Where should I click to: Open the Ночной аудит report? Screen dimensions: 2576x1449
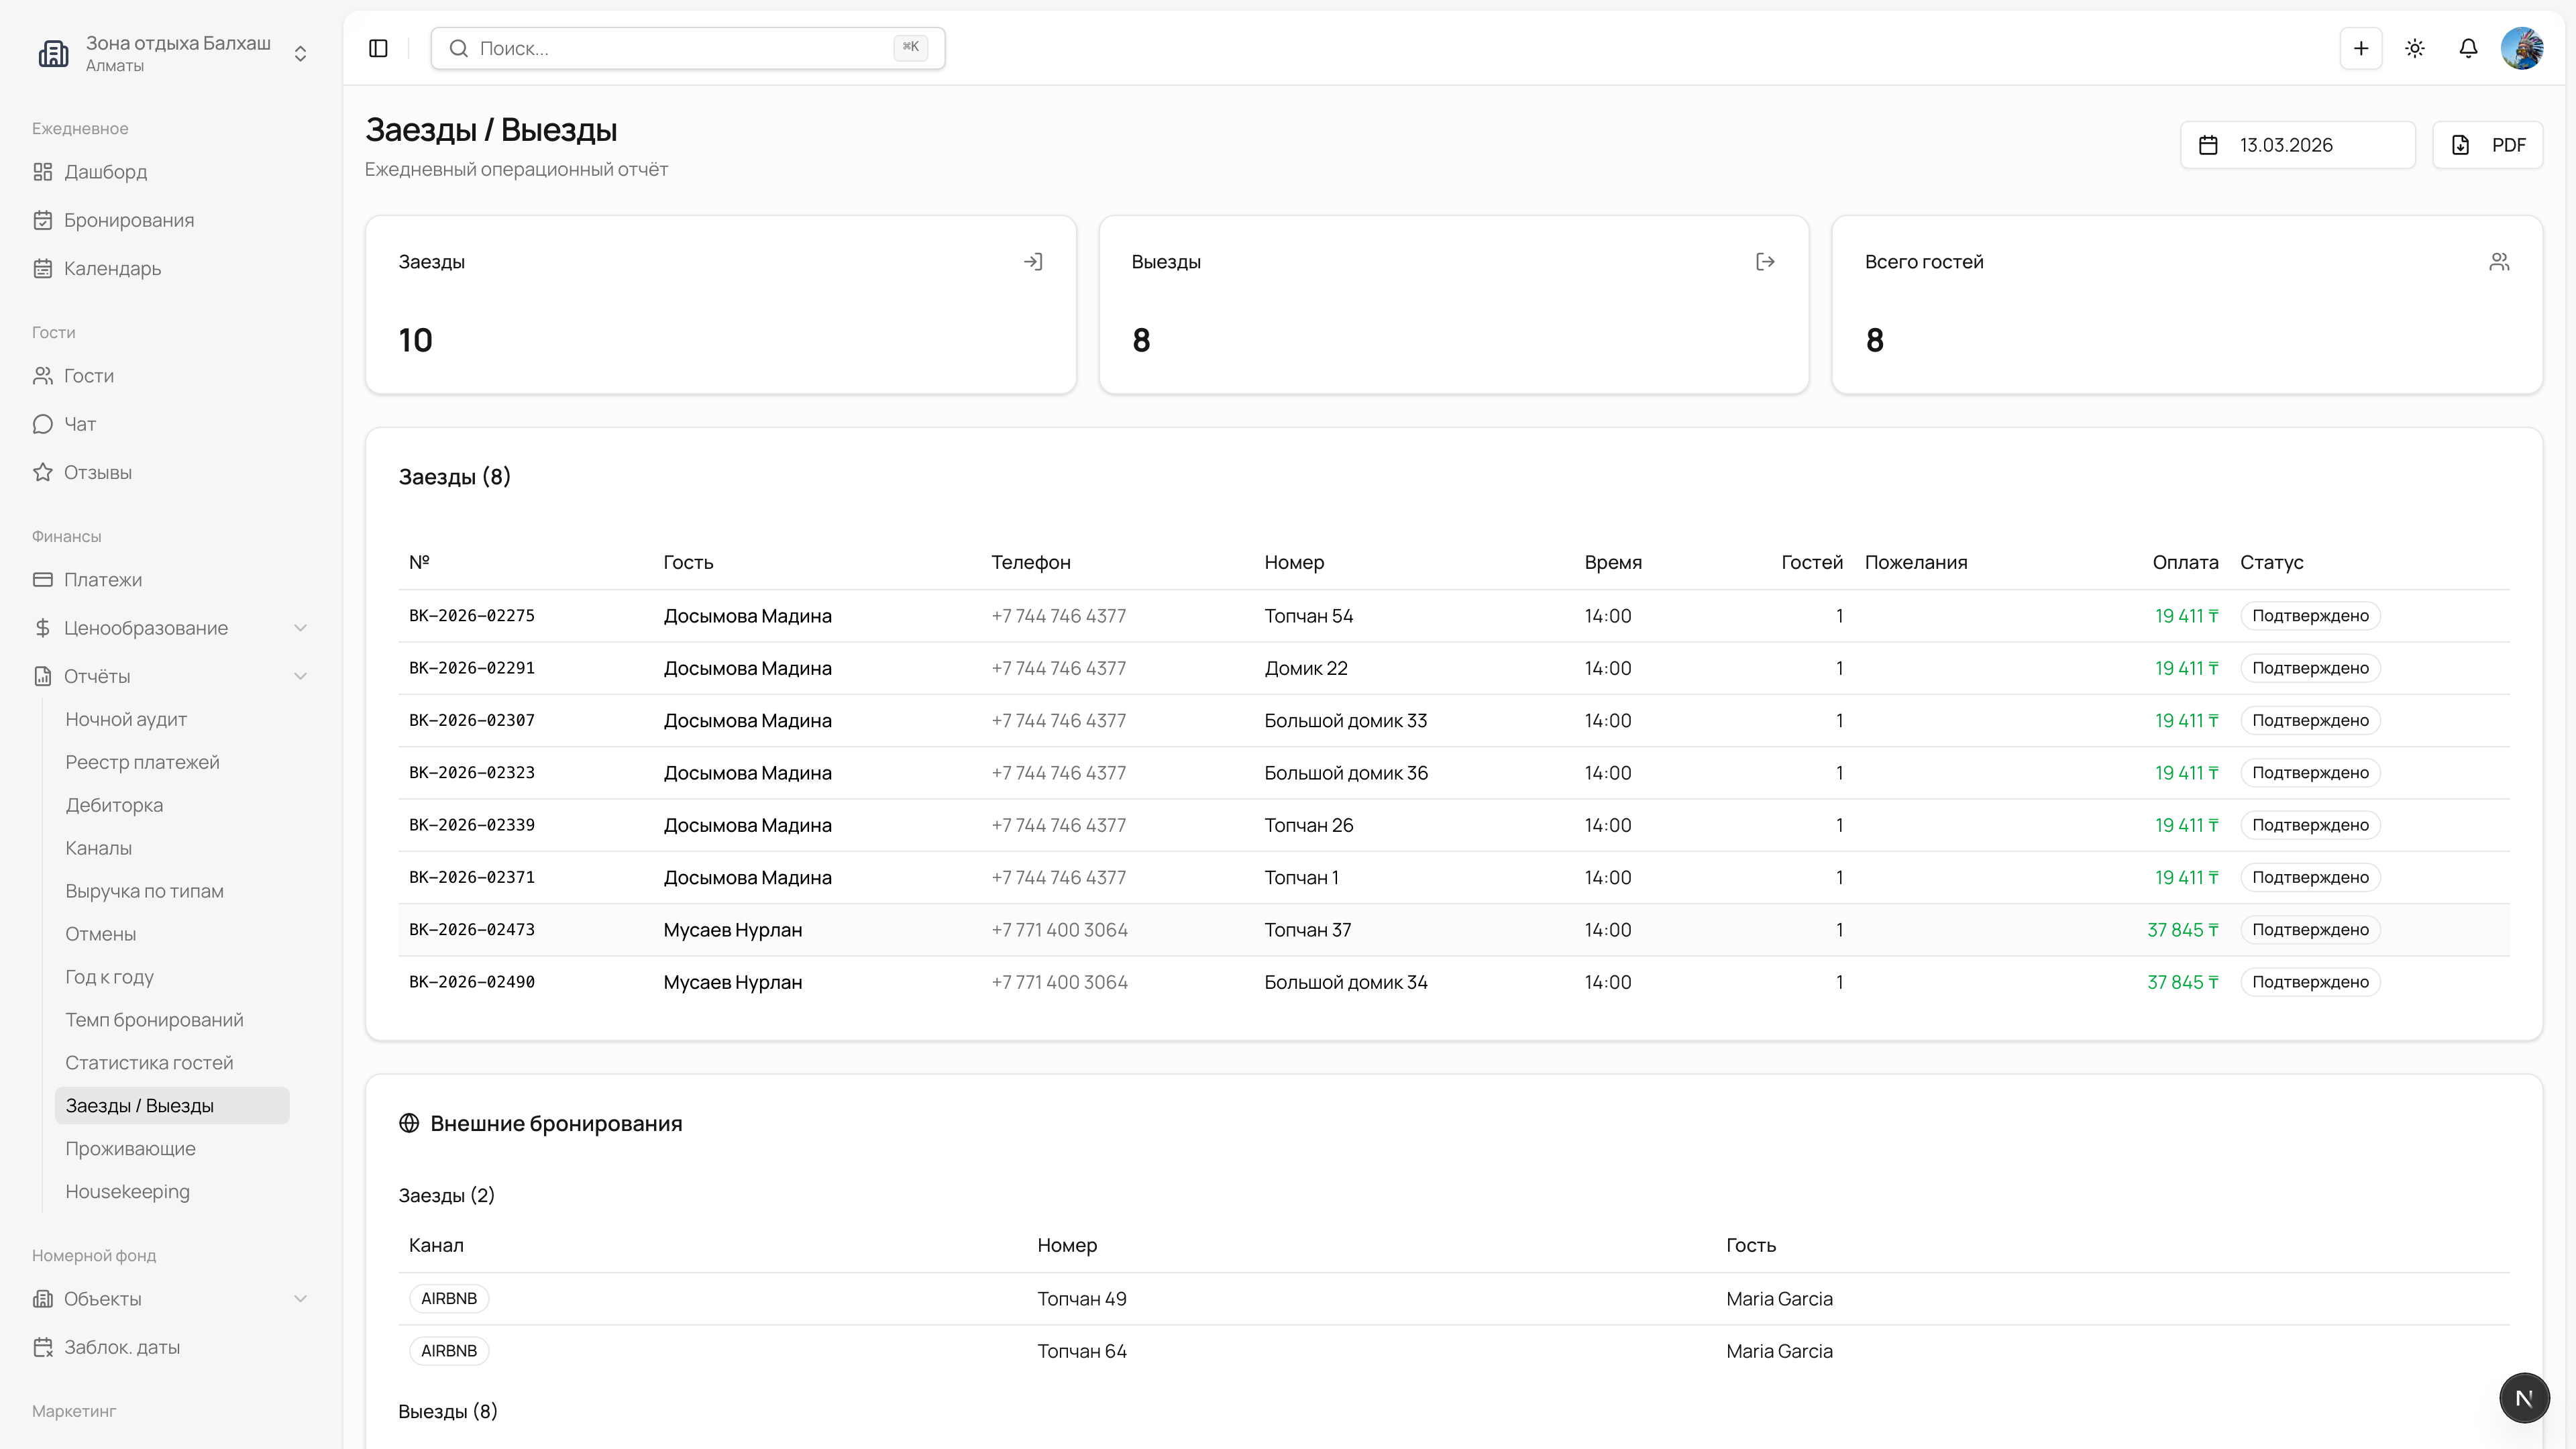[x=126, y=719]
